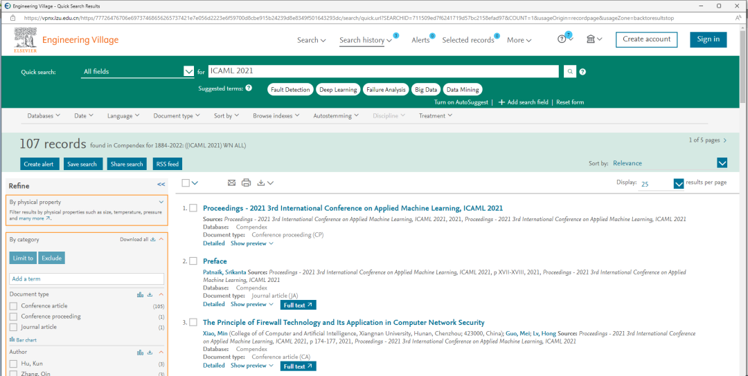Click the RSS feed button
This screenshot has width=748, height=376.
[167, 164]
